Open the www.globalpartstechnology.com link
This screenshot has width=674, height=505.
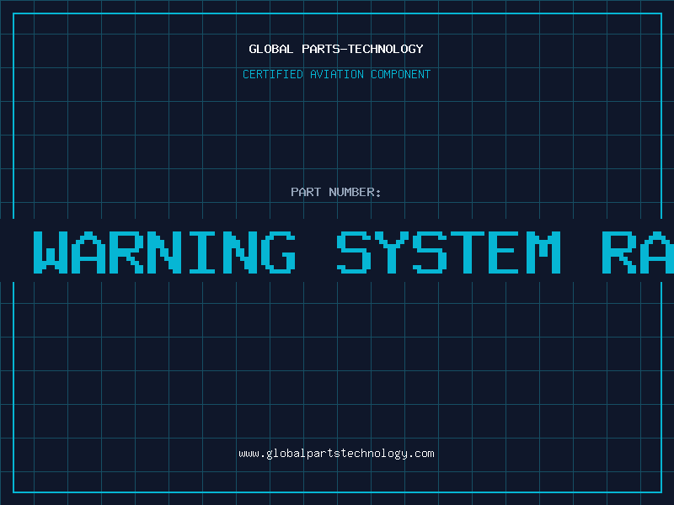(x=336, y=454)
